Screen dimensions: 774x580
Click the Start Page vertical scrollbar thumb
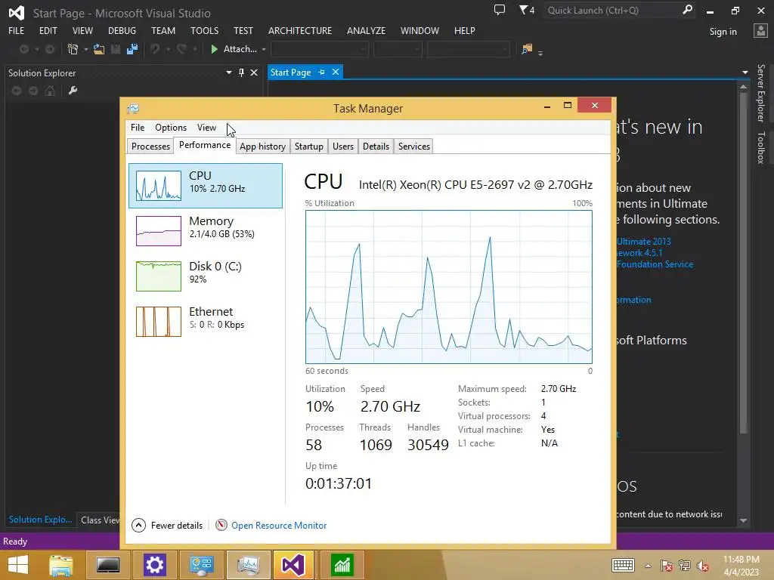coord(744,264)
